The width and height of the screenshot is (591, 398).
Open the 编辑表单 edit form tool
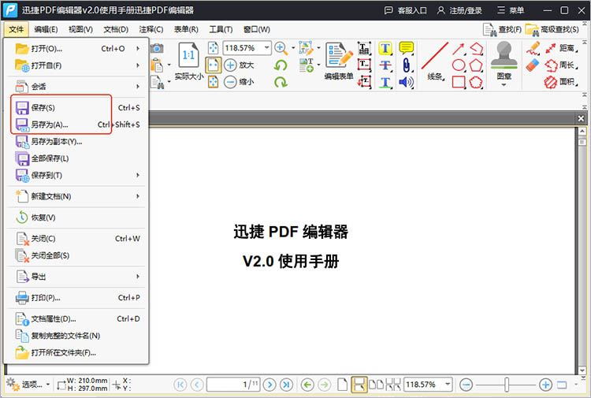339,61
